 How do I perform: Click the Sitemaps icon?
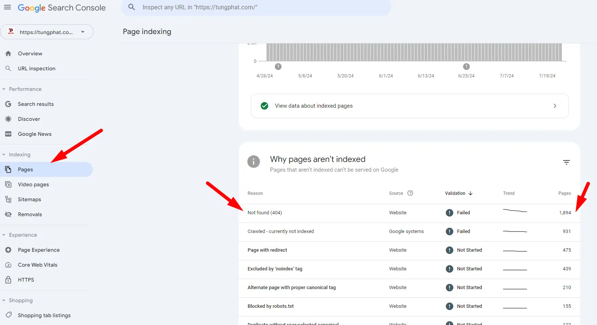pos(8,199)
